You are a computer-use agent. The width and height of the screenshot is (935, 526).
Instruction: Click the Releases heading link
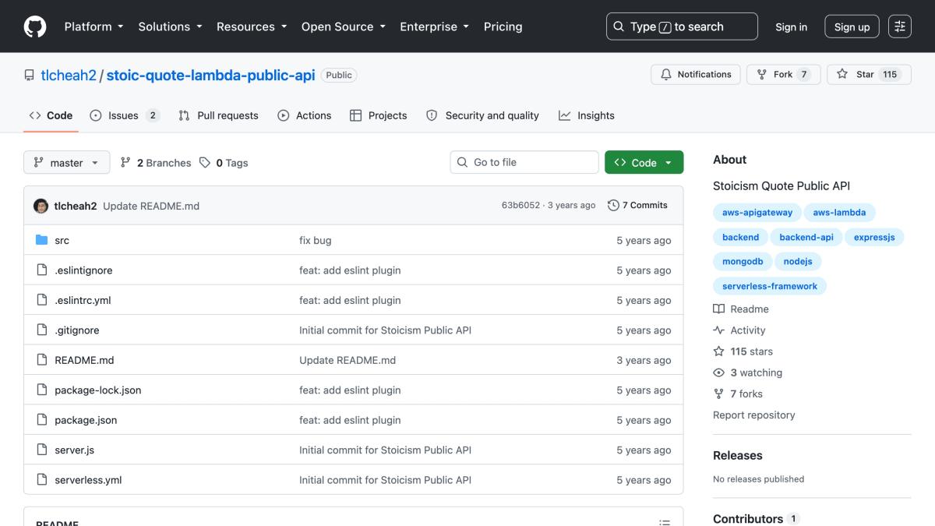[738, 456]
